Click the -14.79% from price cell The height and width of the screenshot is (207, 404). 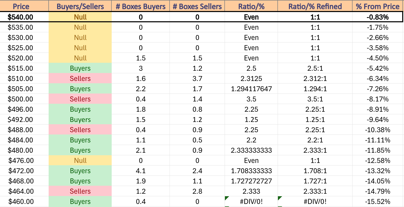(x=377, y=191)
